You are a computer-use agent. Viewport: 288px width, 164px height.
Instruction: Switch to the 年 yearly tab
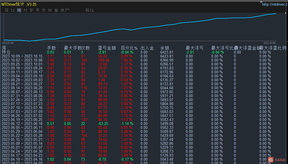click(x=38, y=10)
